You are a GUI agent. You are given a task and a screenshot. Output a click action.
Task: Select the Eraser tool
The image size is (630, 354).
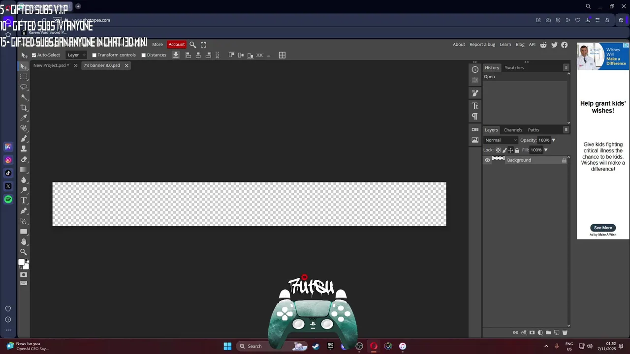(x=24, y=159)
